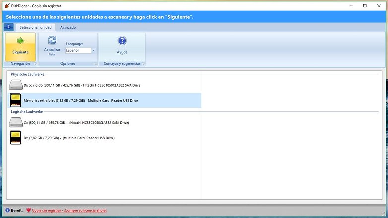Select Disco rígido Hitachi physical drive row
The height and width of the screenshot is (218, 388).
click(105, 85)
